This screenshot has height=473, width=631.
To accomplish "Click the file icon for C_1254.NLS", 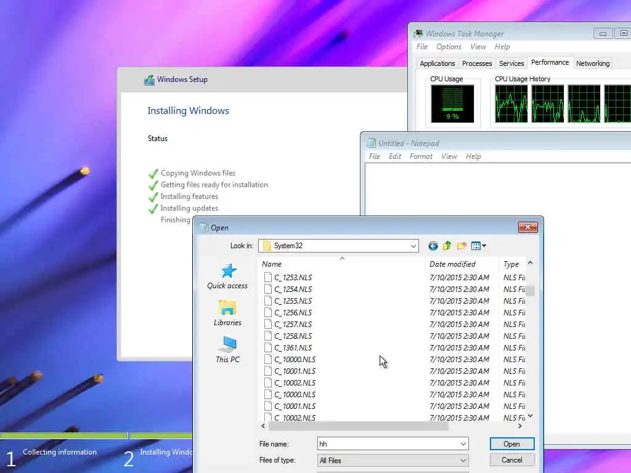I will click(267, 289).
